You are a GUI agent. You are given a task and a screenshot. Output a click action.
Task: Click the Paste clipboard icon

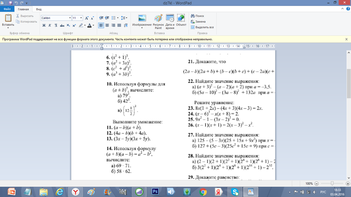click(x=8, y=18)
